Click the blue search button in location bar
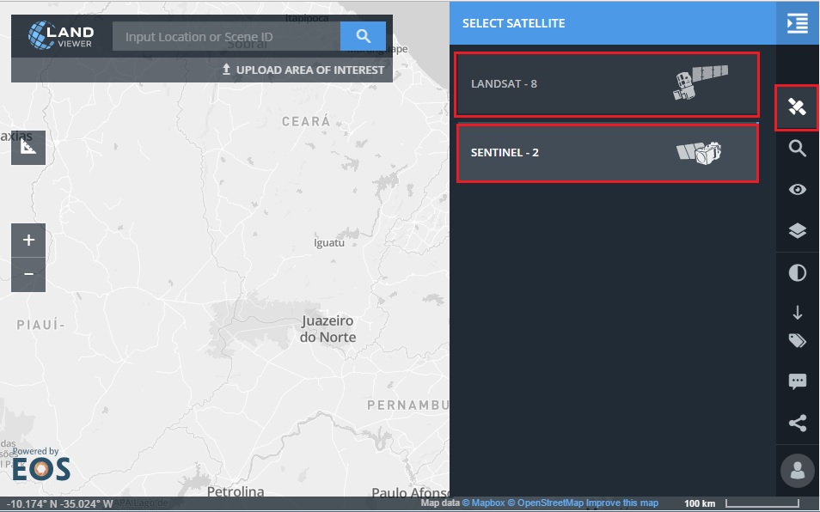The image size is (820, 512). click(x=363, y=36)
